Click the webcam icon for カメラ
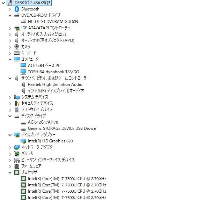The image size is (200, 200). (17, 47)
